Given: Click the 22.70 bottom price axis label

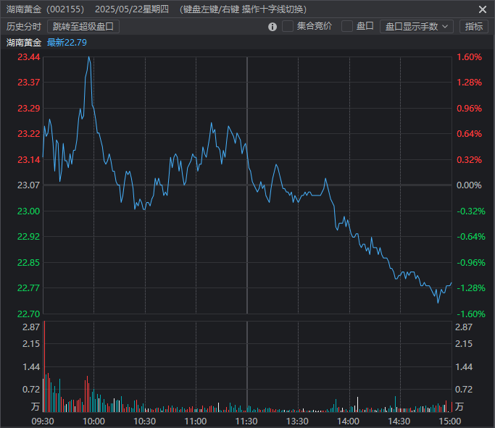Looking at the screenshot, I should [x=29, y=314].
